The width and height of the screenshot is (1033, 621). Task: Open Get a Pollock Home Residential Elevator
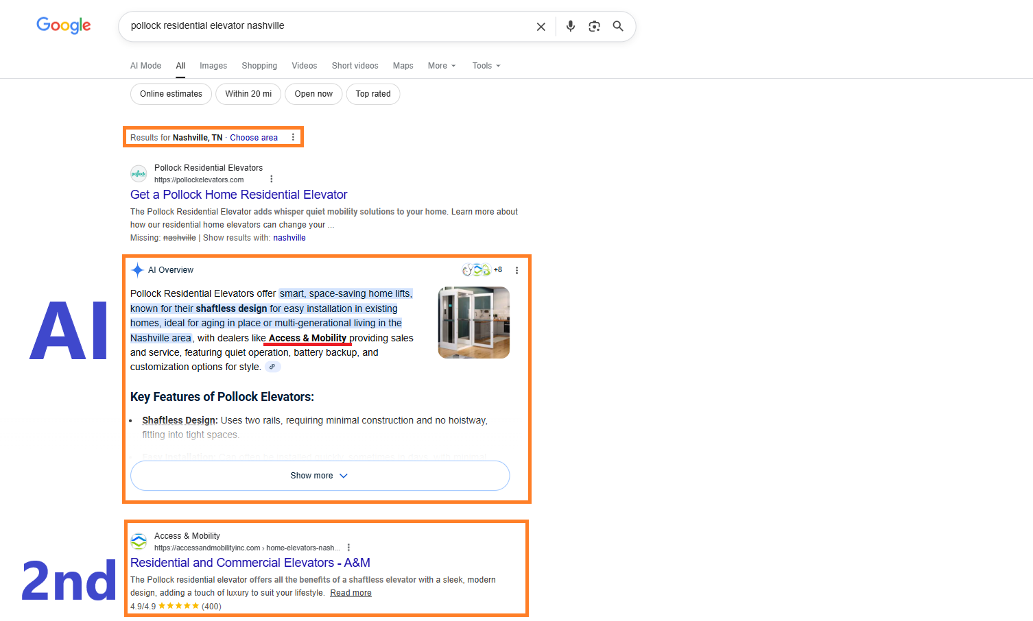(x=239, y=195)
